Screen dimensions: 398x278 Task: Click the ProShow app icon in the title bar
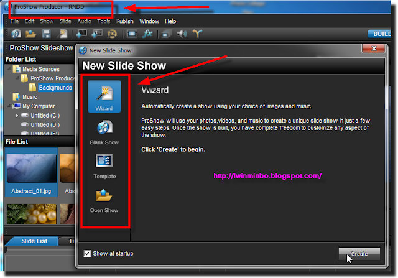coord(7,7)
